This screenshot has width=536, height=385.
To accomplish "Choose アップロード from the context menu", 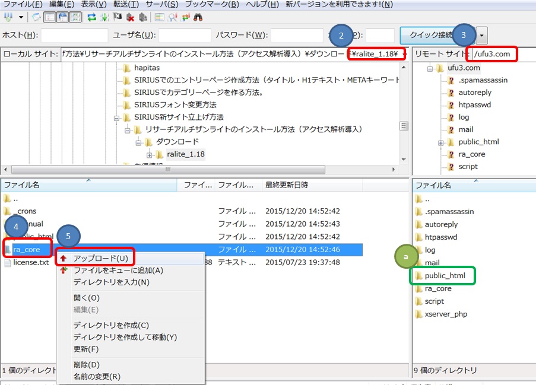I will [100, 258].
